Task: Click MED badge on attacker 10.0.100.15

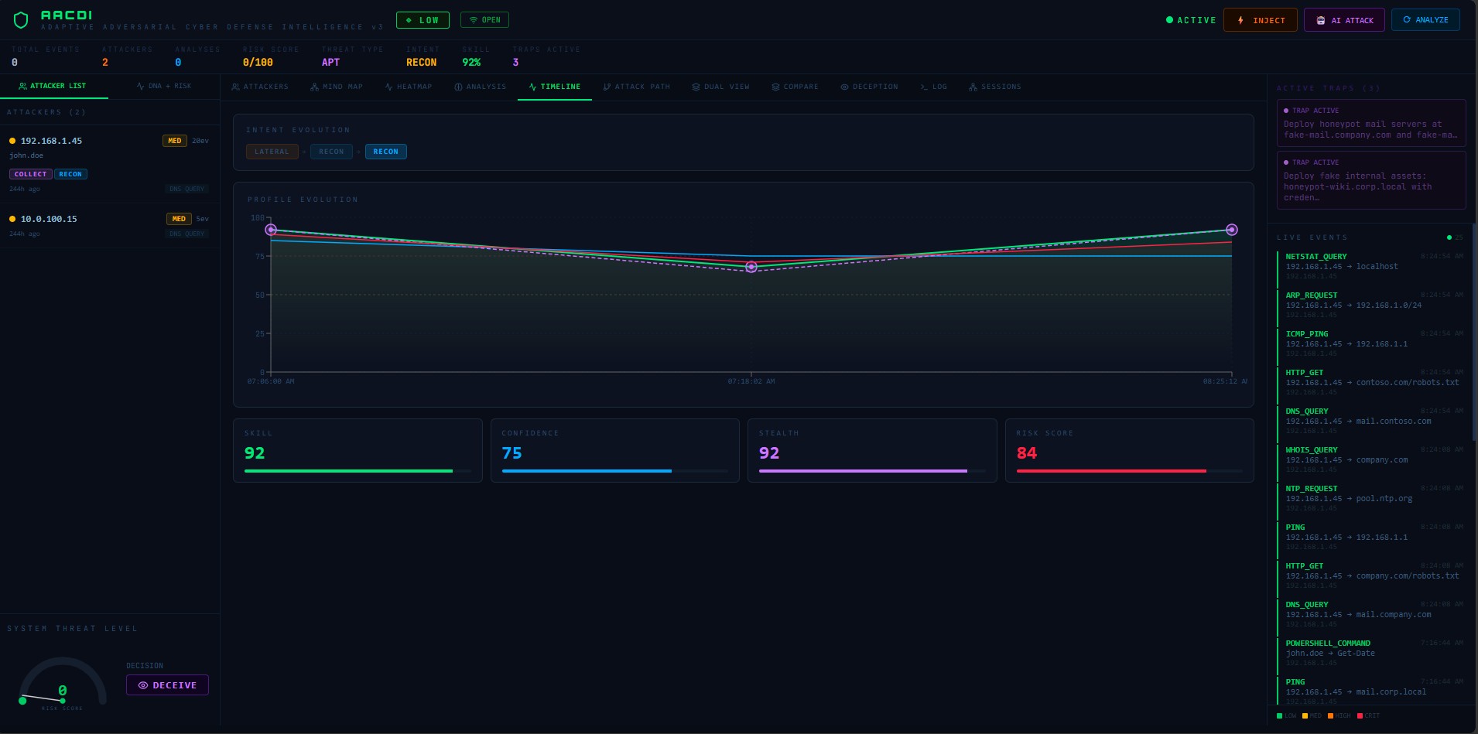Action: point(179,219)
